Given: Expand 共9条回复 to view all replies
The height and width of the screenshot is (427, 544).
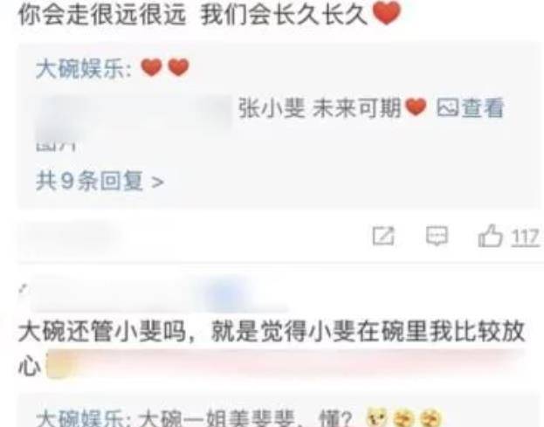Looking at the screenshot, I should click(x=100, y=182).
